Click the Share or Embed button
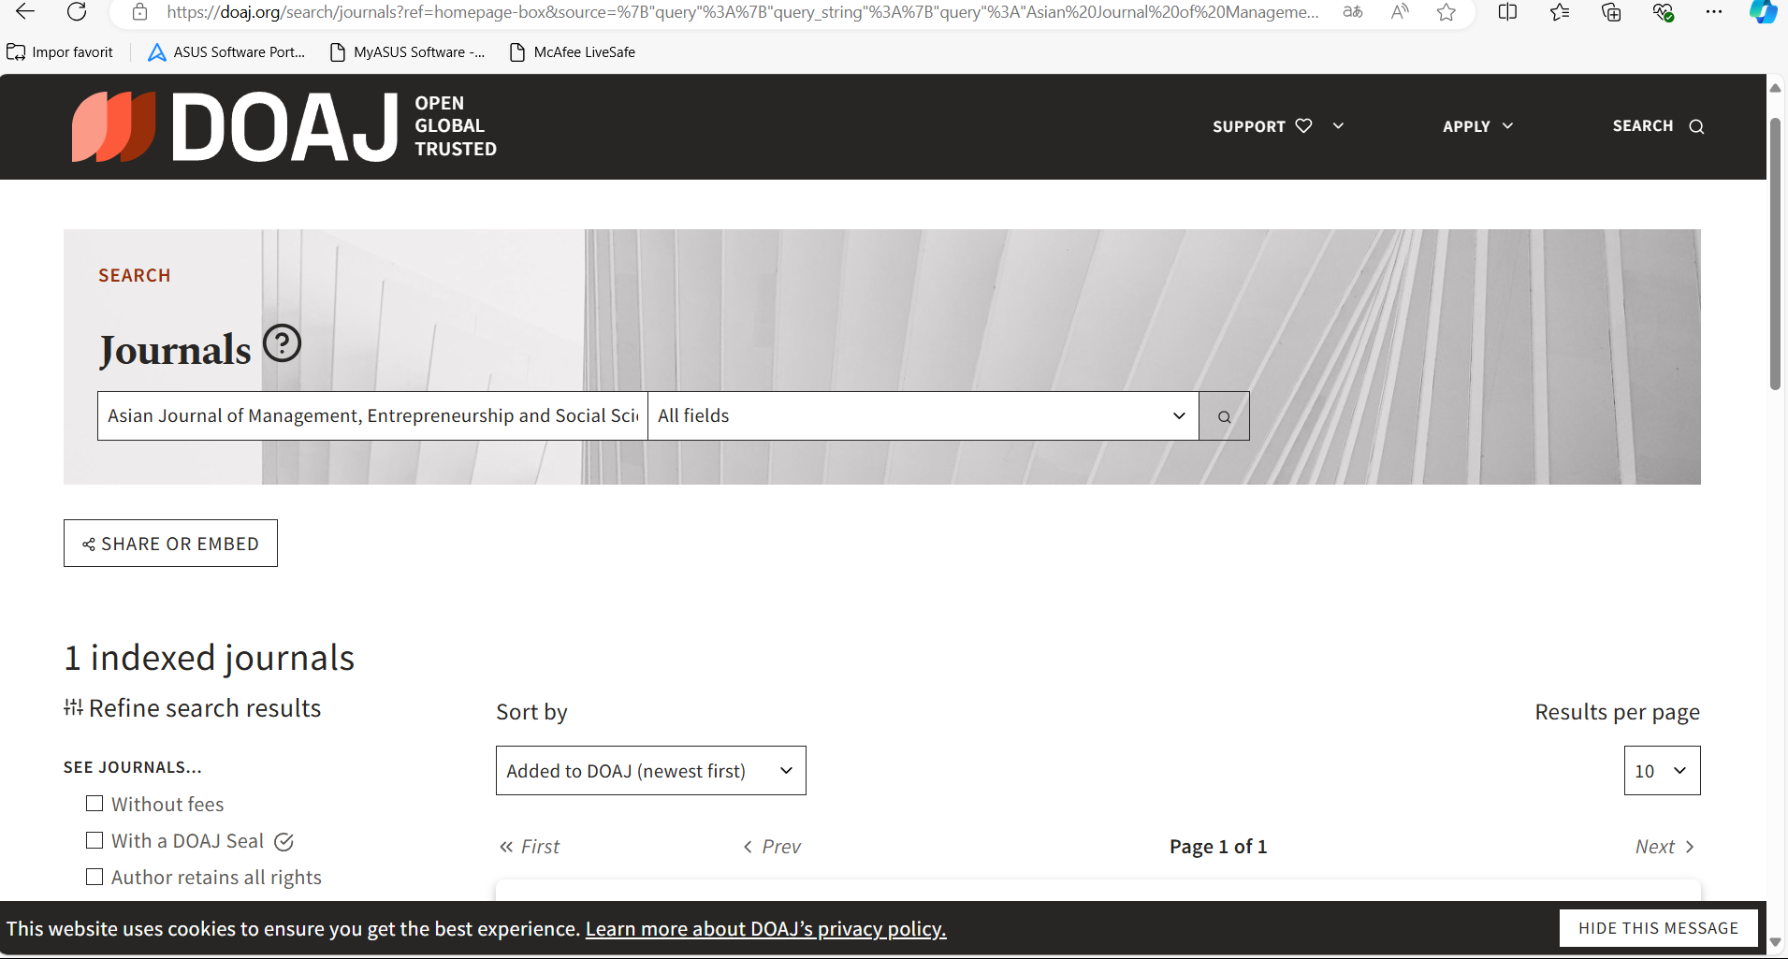This screenshot has width=1788, height=959. click(170, 544)
